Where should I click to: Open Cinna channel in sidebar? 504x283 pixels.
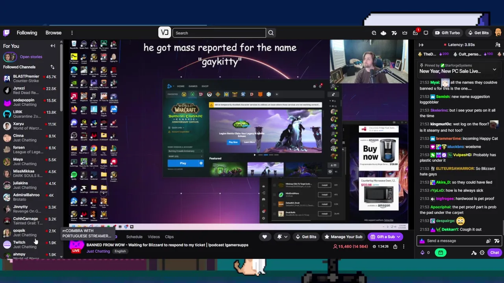click(30, 138)
